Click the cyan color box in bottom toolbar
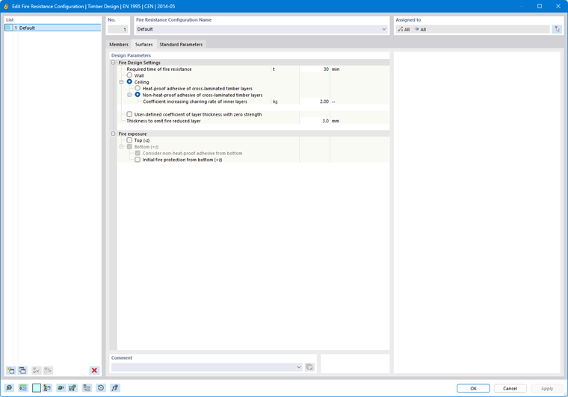Viewport: 568px width, 397px height. pyautogui.click(x=37, y=388)
